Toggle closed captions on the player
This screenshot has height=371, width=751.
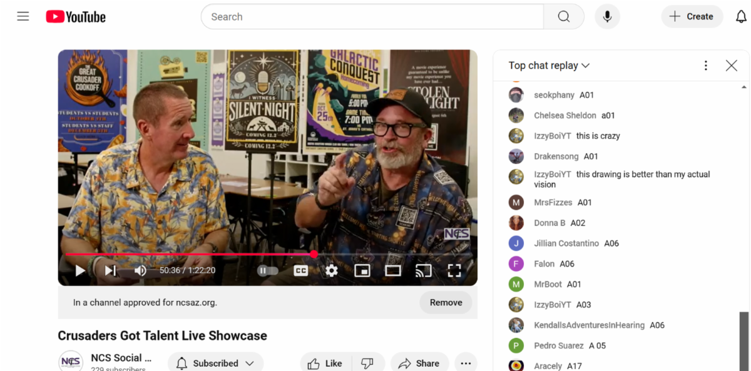click(301, 271)
